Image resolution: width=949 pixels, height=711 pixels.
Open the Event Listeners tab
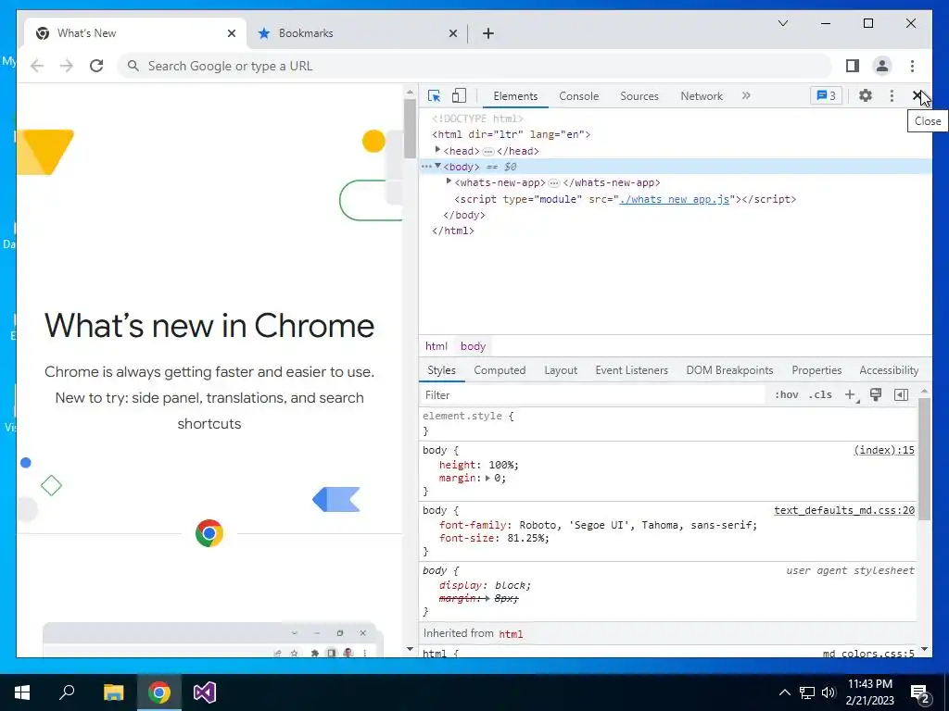pos(631,370)
